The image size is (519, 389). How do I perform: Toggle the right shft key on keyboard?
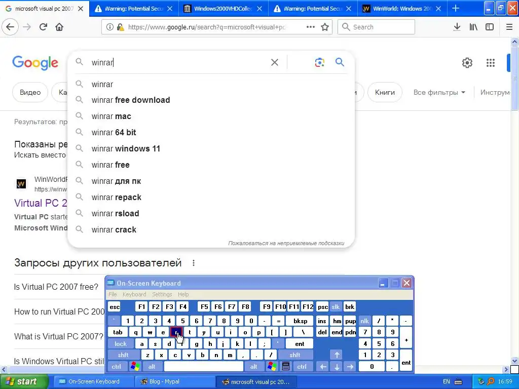point(295,355)
